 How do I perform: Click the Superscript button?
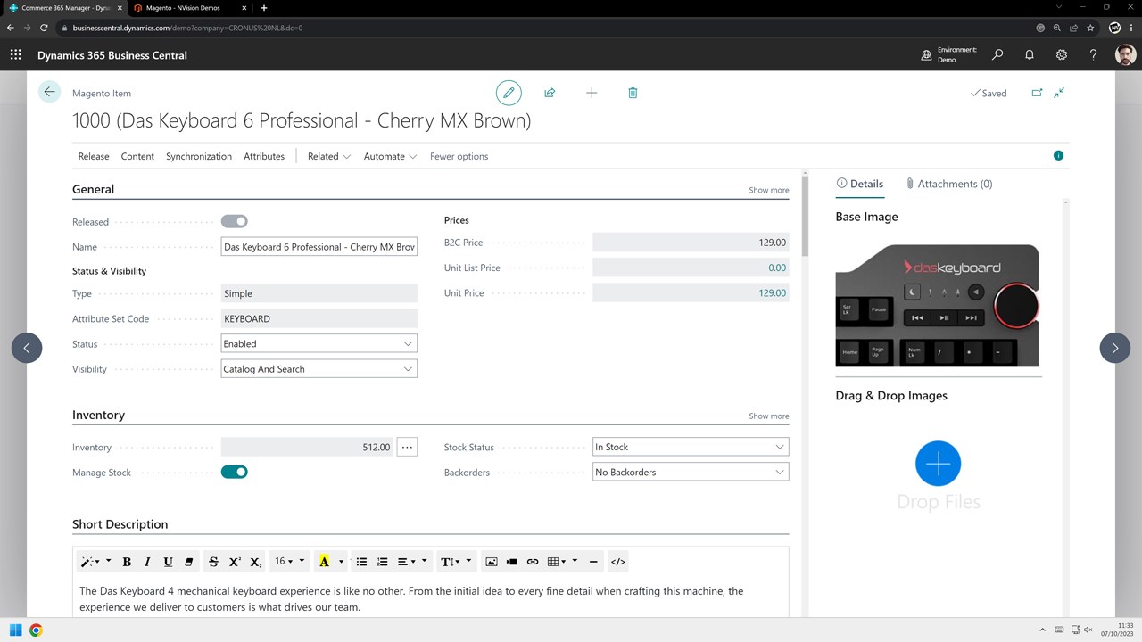click(235, 562)
